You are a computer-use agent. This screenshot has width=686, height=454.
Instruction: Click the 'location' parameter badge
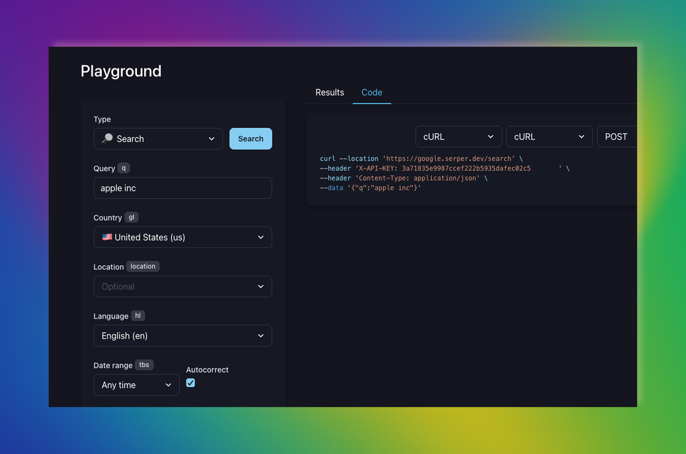(x=143, y=266)
